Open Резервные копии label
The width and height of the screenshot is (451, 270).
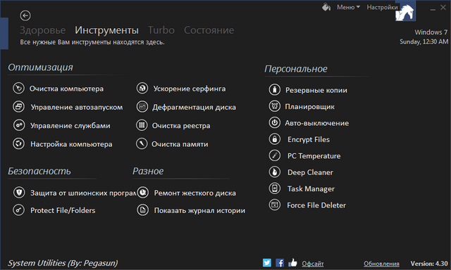click(x=316, y=90)
